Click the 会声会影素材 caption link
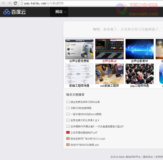Viewport: 163px width, 160px height. [139, 61]
